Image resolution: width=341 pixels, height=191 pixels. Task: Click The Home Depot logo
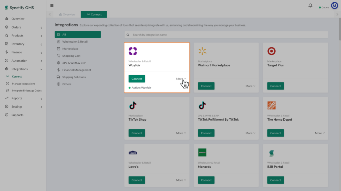coord(271,105)
